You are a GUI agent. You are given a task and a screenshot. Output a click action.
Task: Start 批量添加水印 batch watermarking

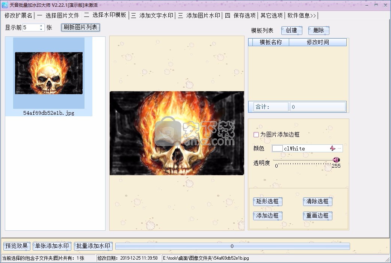(x=93, y=246)
